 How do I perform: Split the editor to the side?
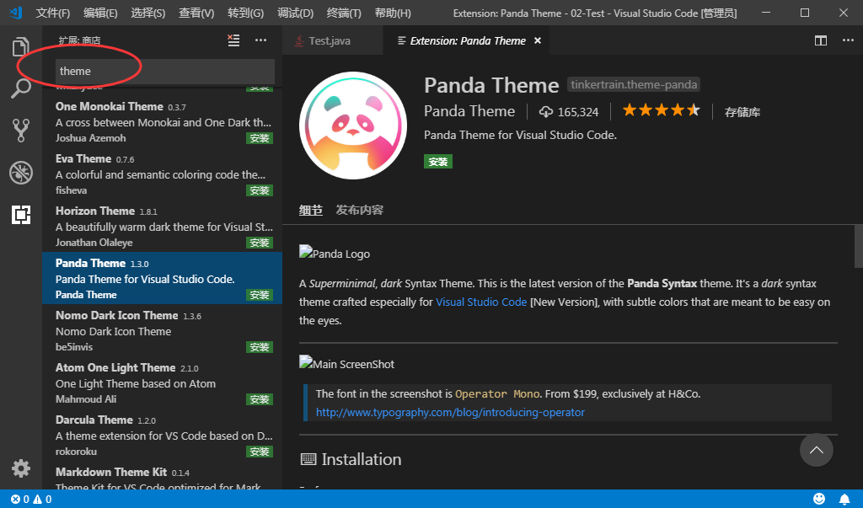[821, 40]
